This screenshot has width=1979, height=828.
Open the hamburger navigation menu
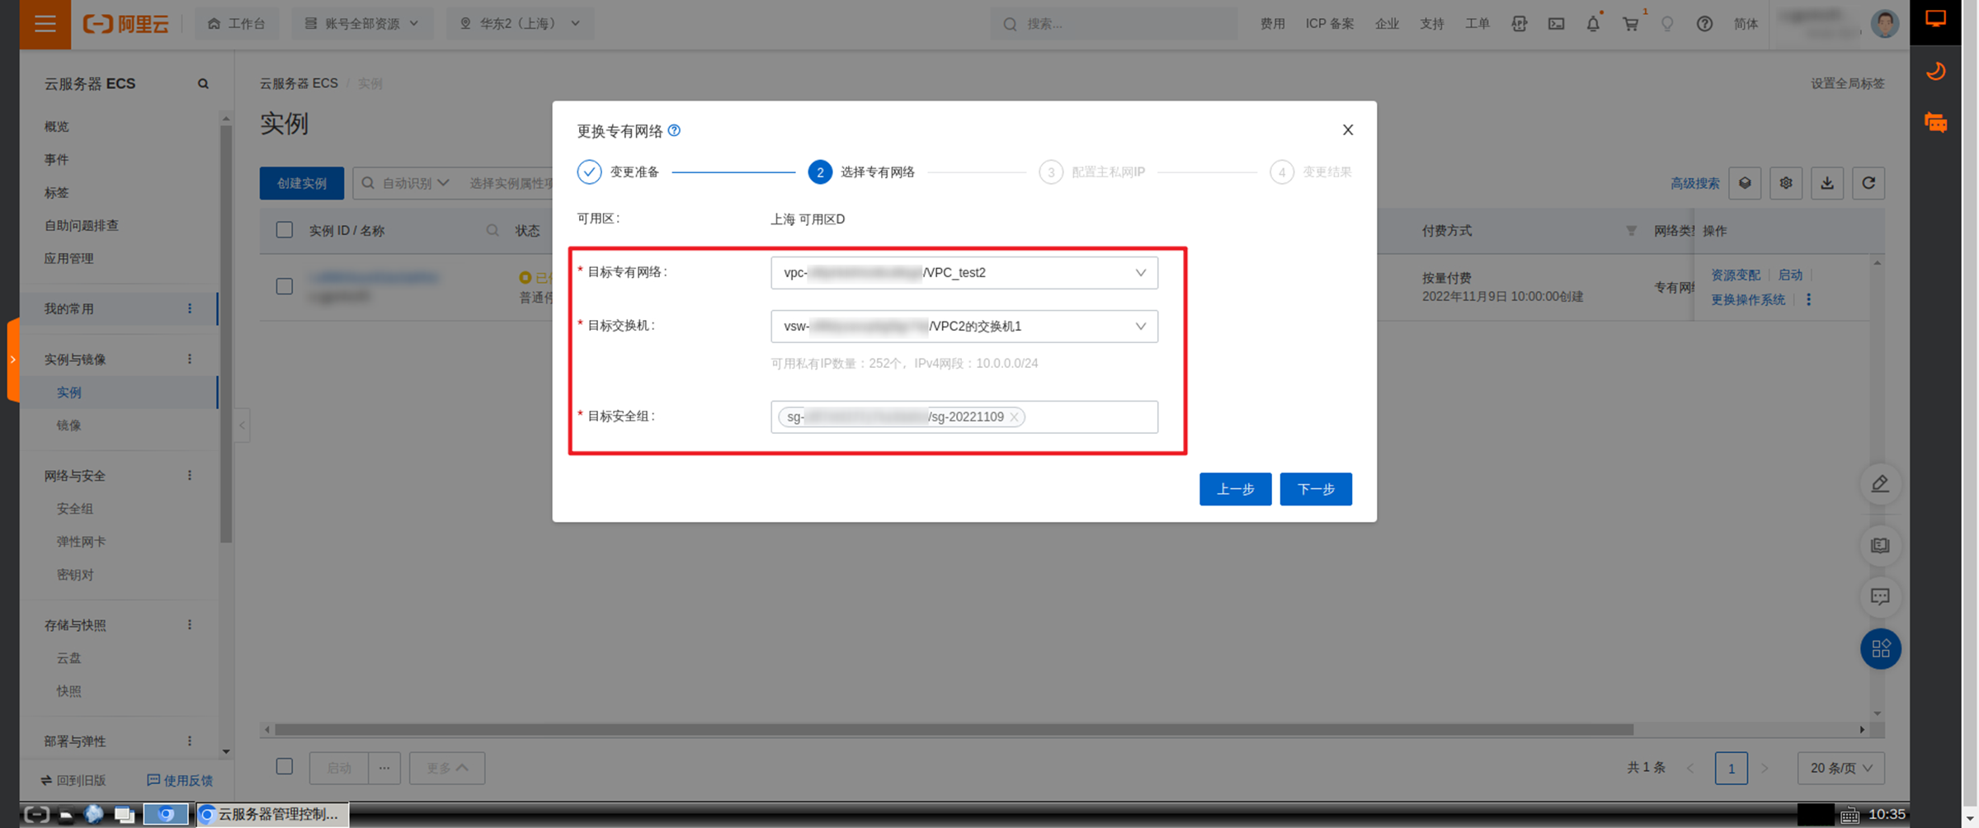pyautogui.click(x=45, y=24)
